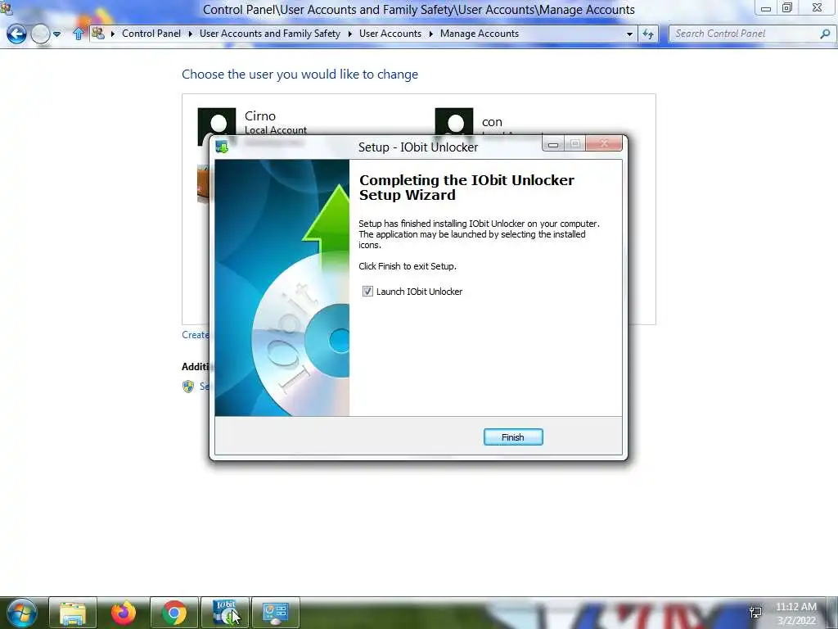Select Control Panel in the breadcrumb
The width and height of the screenshot is (838, 629).
[151, 33]
